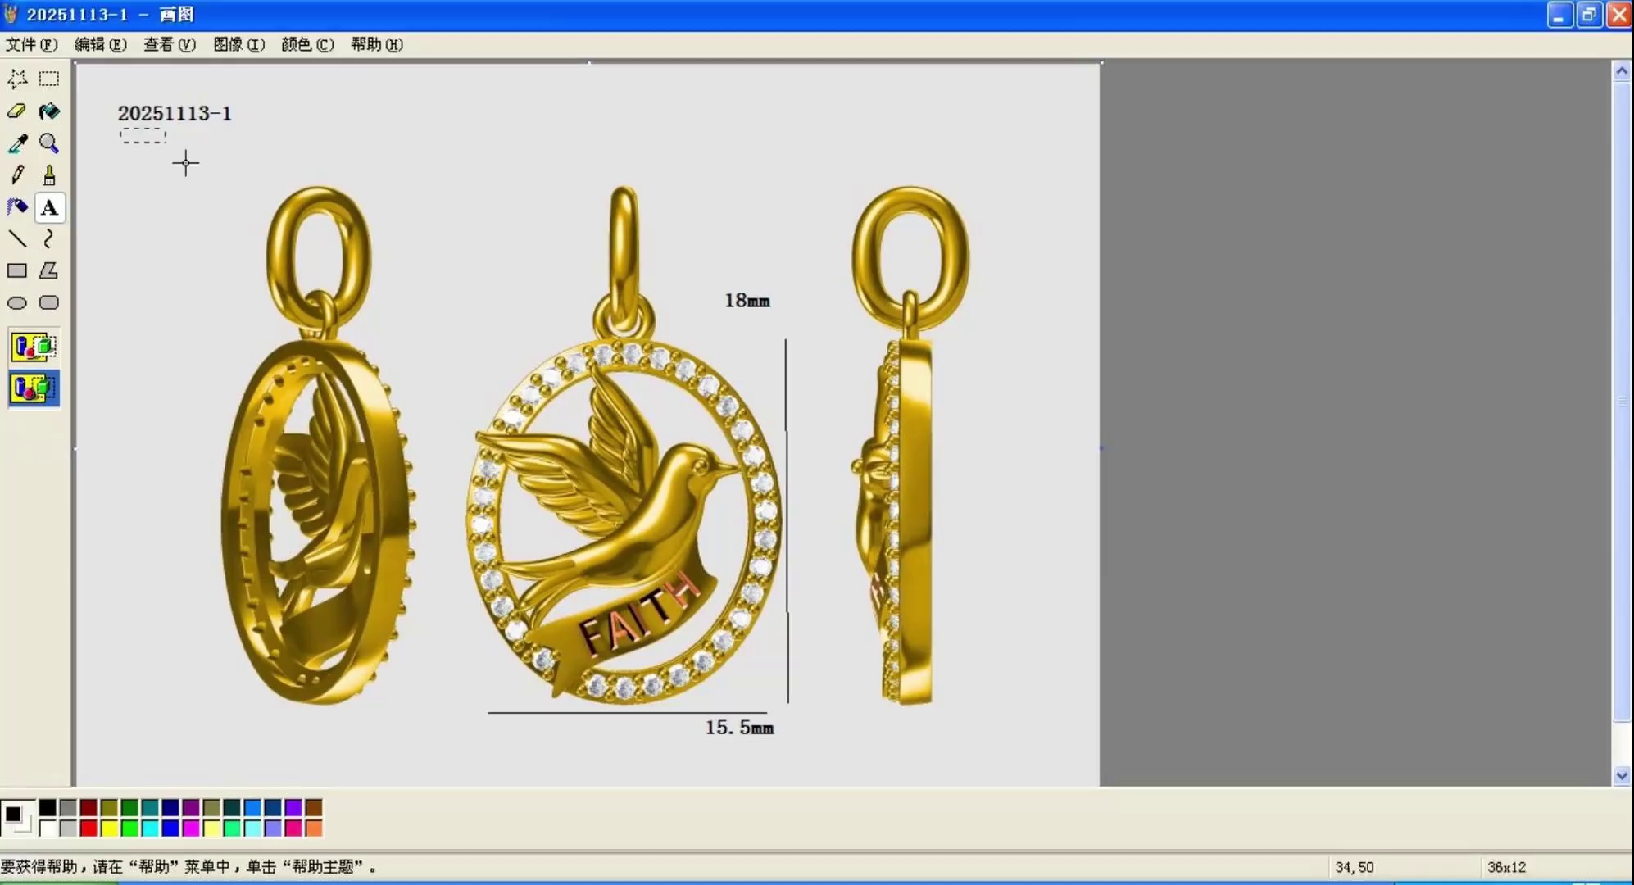This screenshot has height=885, width=1634.
Task: Enable transparent background drawing option
Action: [x=34, y=388]
